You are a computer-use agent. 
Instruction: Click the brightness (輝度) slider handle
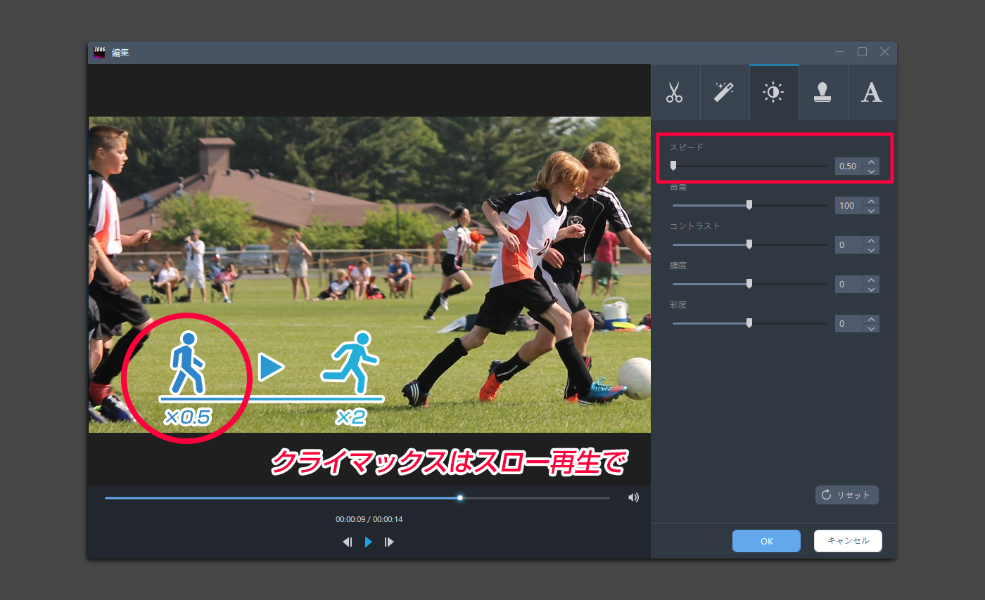point(749,284)
